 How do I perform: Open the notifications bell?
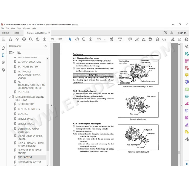point(172,33)
